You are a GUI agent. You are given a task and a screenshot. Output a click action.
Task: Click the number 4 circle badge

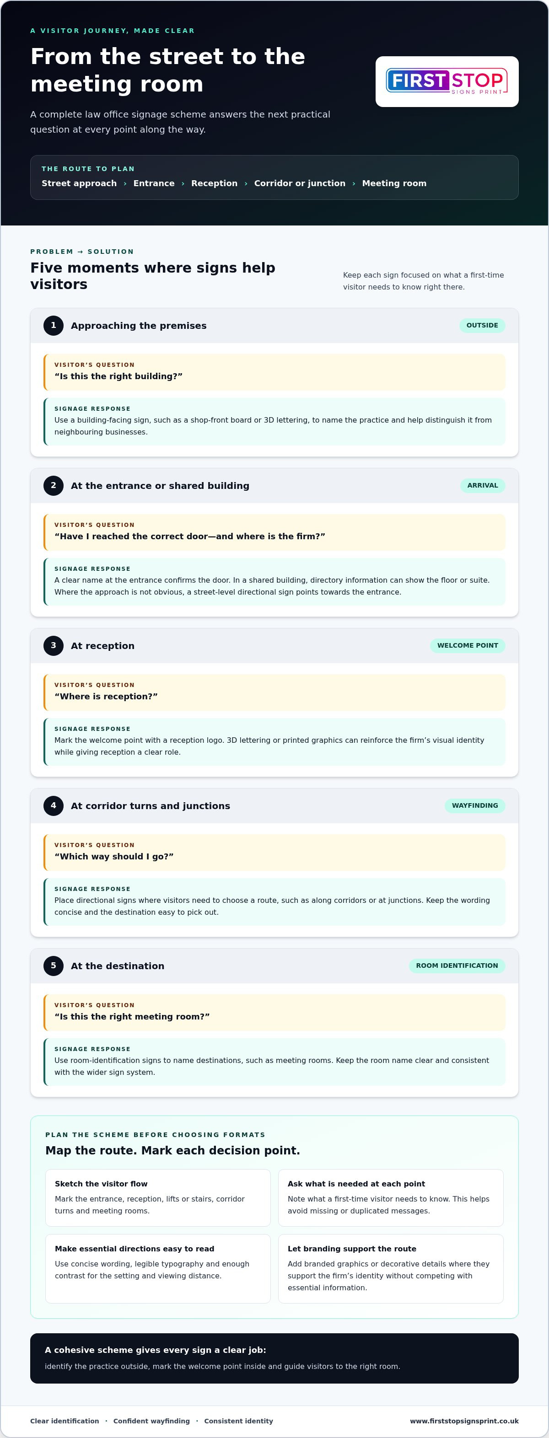54,805
